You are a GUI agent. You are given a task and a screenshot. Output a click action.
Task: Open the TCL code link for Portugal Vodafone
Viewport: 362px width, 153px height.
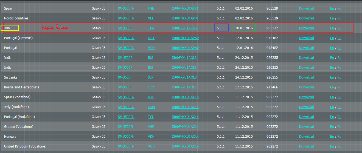[x=151, y=117]
